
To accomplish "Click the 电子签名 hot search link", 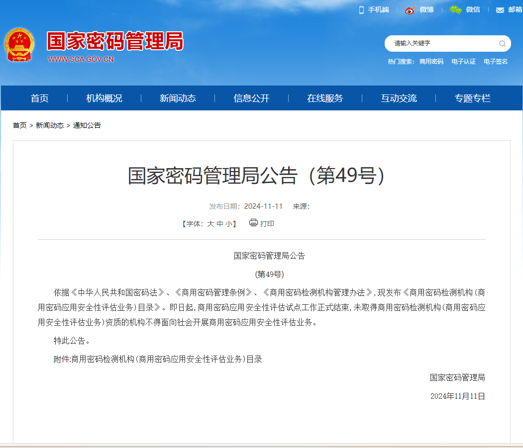I will [x=496, y=62].
